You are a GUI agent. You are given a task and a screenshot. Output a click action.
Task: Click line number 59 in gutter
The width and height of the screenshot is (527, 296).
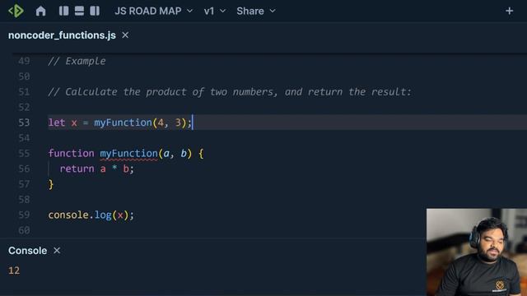click(x=24, y=215)
